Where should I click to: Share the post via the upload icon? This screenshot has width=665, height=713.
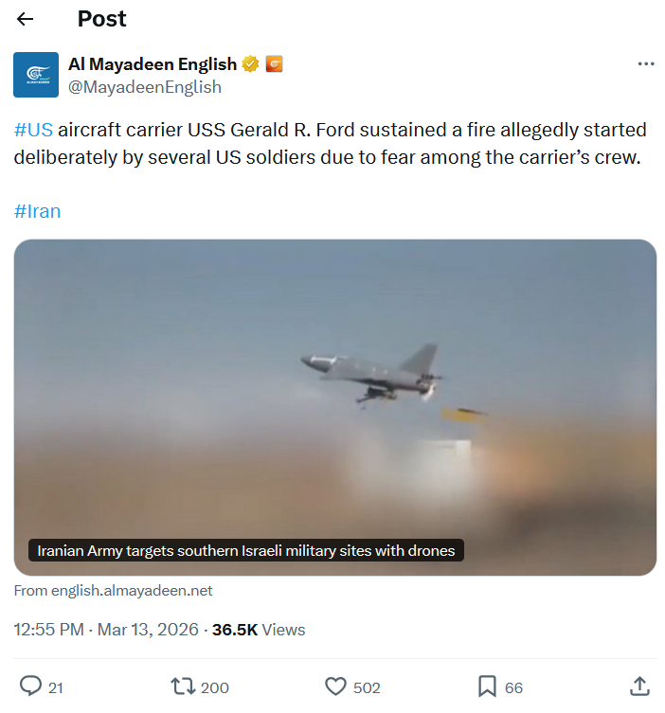(x=639, y=686)
